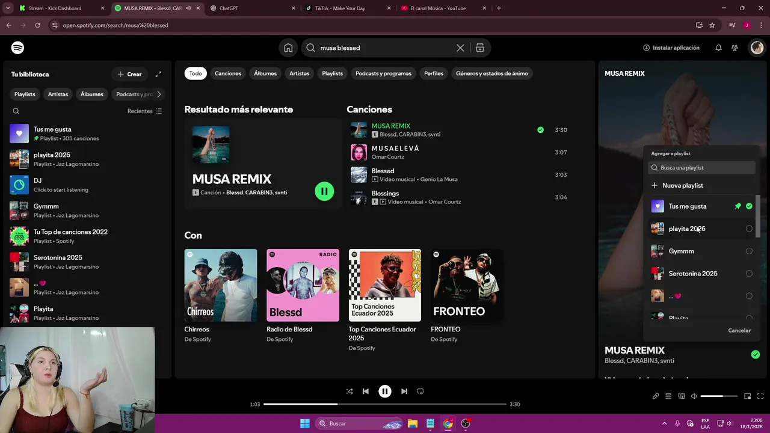
Task: Open the lyrics microphone icon
Action: tap(656, 396)
